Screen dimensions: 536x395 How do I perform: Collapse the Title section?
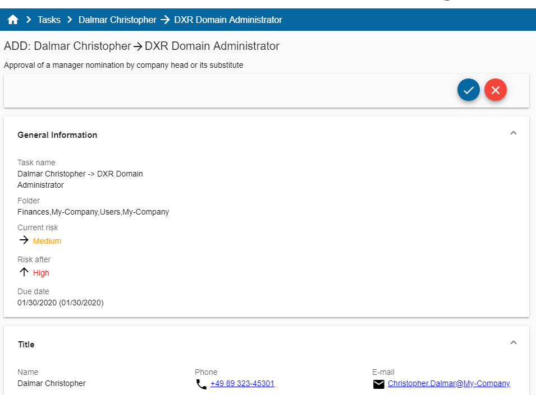coord(513,343)
